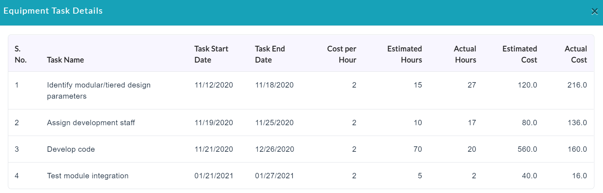
Task: Click the Estimated Hours column header
Action: (x=404, y=54)
